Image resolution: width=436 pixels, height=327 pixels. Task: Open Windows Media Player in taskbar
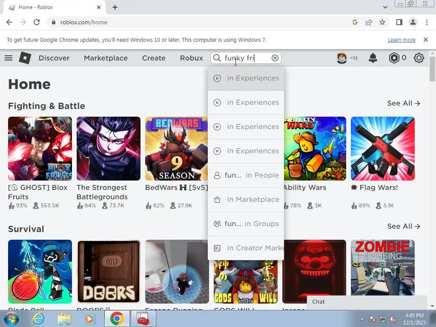click(89, 318)
